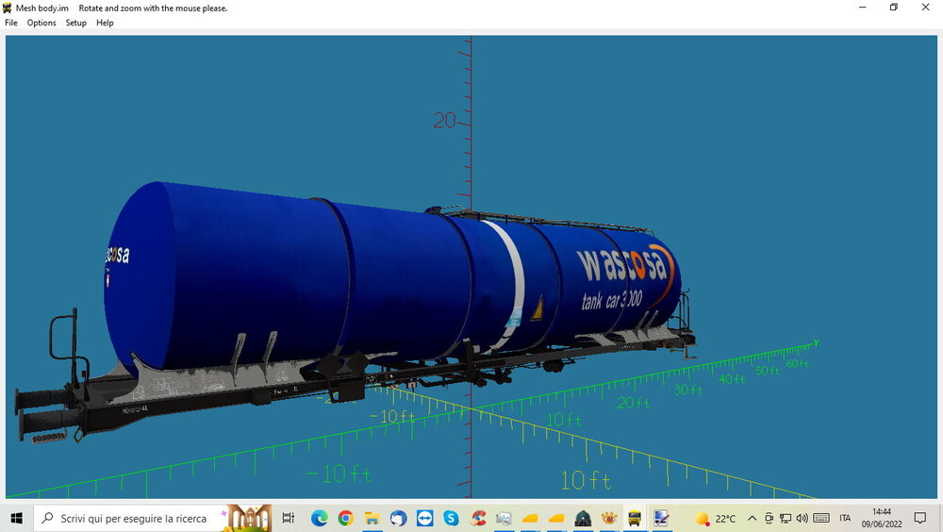
Task: Click the taskbar search field
Action: click(153, 518)
